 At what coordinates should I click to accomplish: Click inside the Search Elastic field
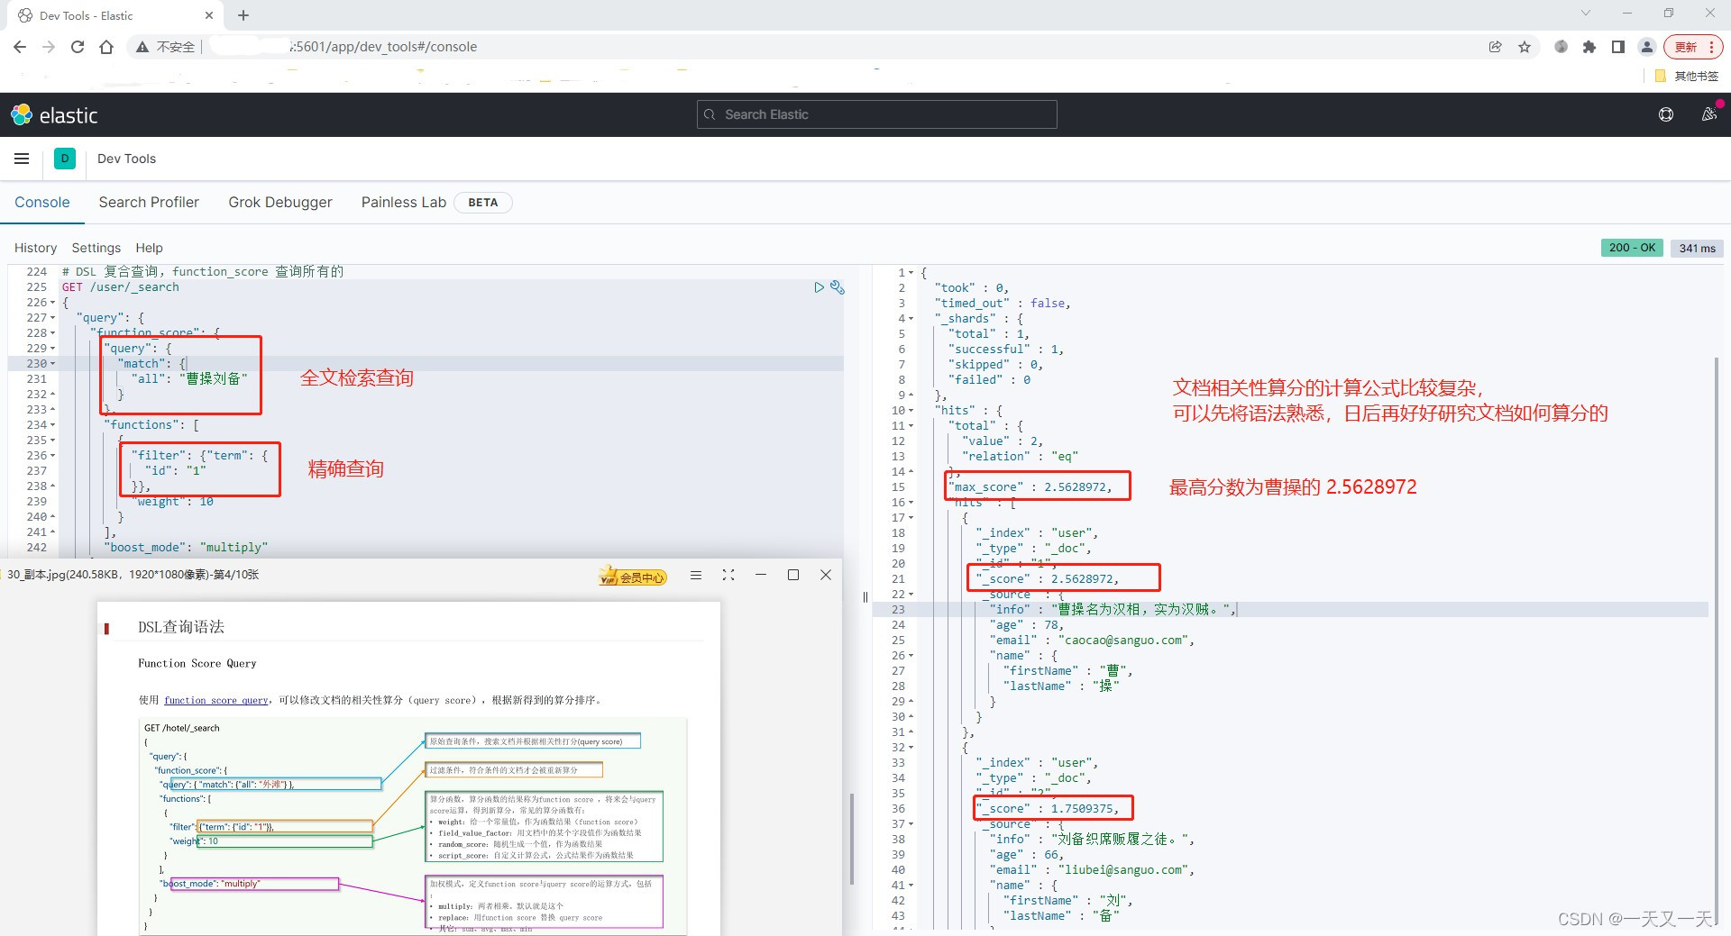pyautogui.click(x=875, y=114)
